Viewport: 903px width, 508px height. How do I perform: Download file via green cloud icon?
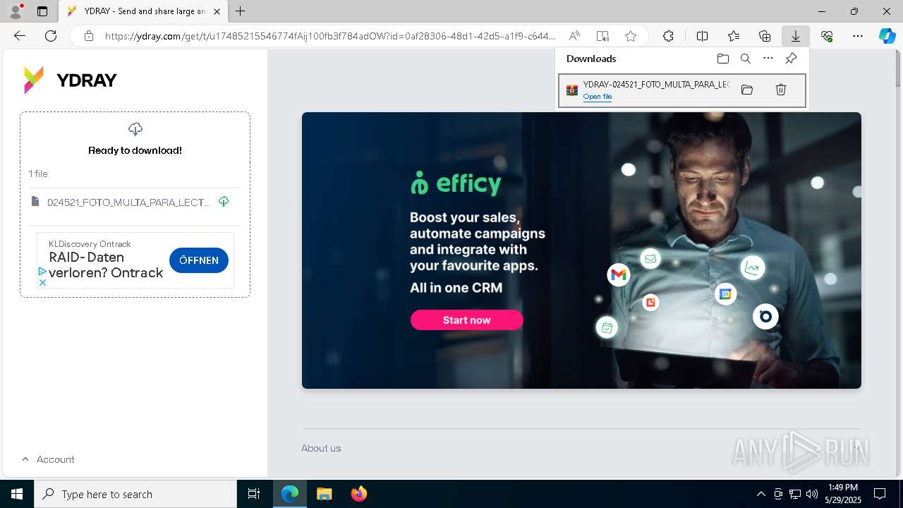(224, 202)
